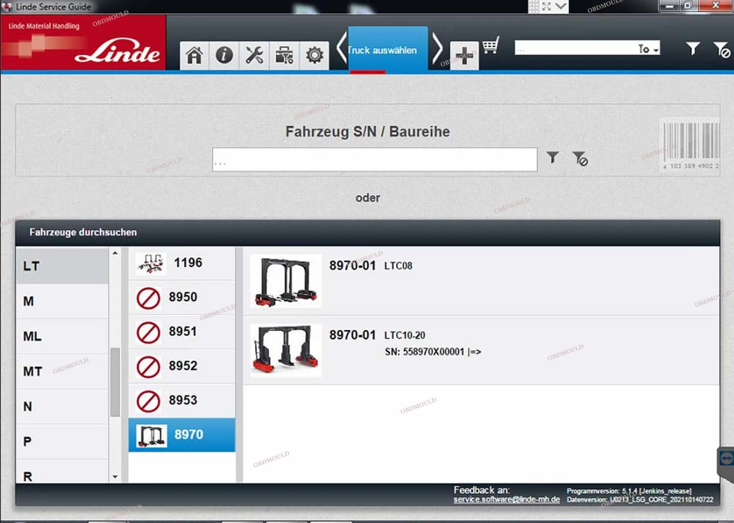The width and height of the screenshot is (734, 523).
Task: Open the service.software@linde-mh.de feedback link
Action: [506, 500]
